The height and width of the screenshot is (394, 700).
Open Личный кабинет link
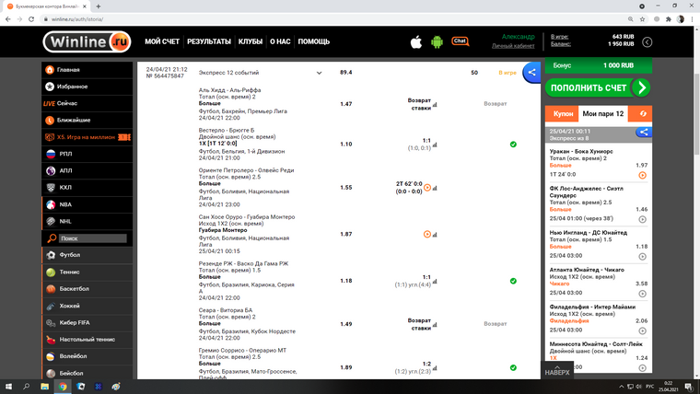[x=513, y=45]
